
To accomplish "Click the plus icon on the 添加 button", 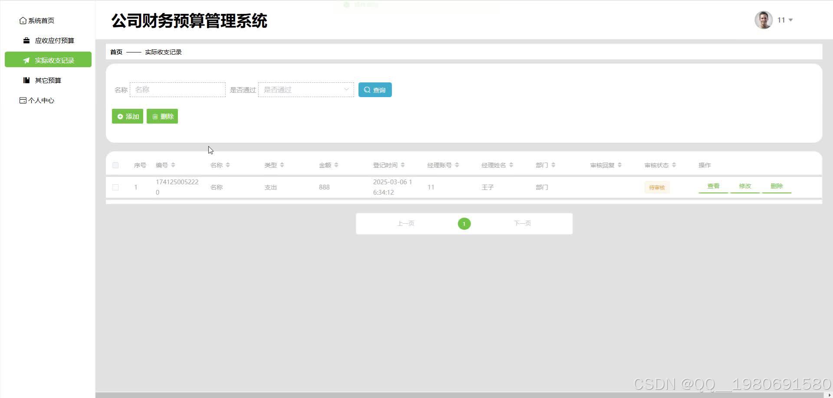I will 120,116.
